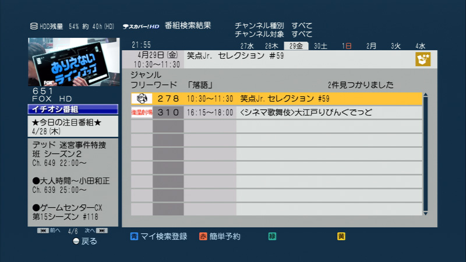Select the 3火 date tab
This screenshot has height=262, width=466.
click(396, 46)
